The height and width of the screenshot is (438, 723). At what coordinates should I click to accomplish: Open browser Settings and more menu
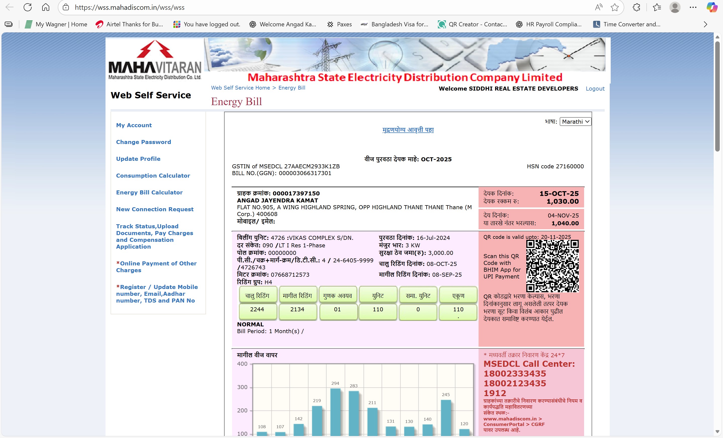point(693,7)
